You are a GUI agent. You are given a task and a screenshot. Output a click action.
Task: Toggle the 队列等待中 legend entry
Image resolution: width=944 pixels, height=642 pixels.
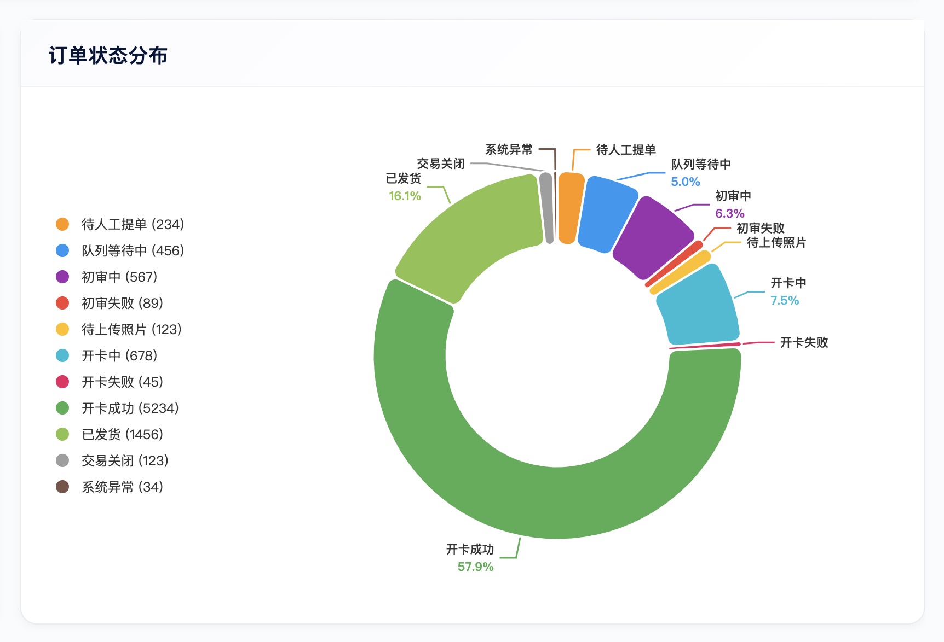click(x=133, y=250)
